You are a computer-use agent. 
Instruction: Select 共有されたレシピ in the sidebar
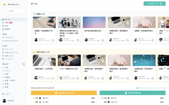[11, 52]
